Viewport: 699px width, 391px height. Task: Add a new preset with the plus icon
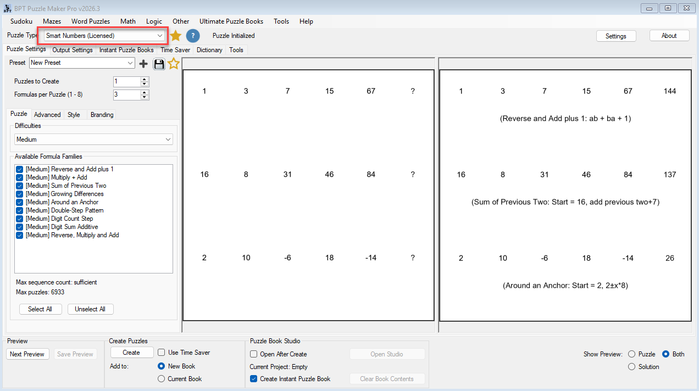click(143, 64)
